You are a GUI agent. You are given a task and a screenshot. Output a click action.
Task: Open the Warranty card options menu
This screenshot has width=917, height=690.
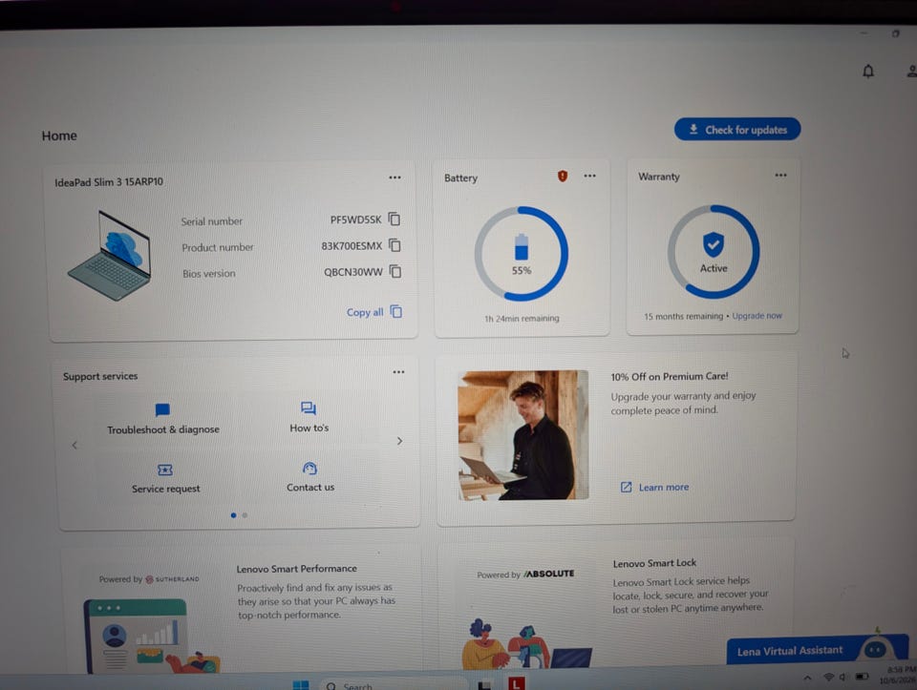780,176
